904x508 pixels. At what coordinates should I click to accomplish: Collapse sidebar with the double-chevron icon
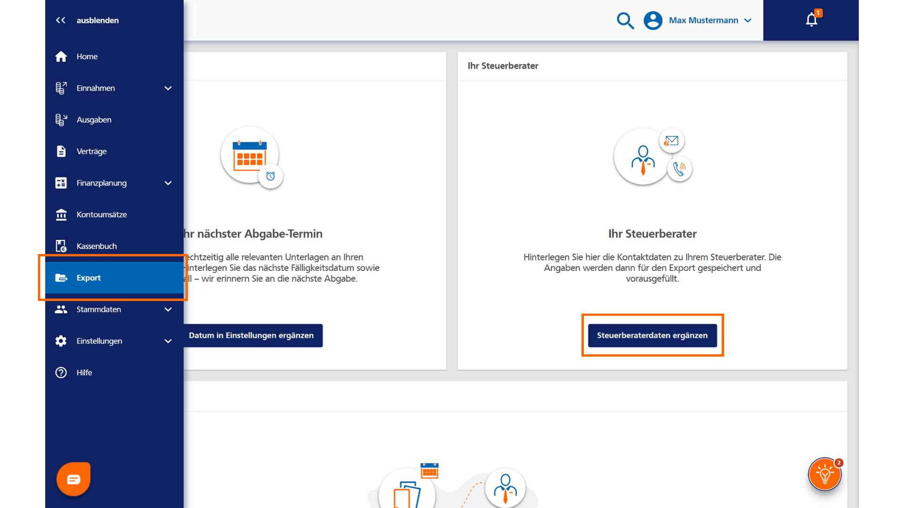click(x=61, y=20)
